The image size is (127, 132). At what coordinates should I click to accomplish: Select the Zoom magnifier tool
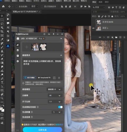click(x=2, y=98)
